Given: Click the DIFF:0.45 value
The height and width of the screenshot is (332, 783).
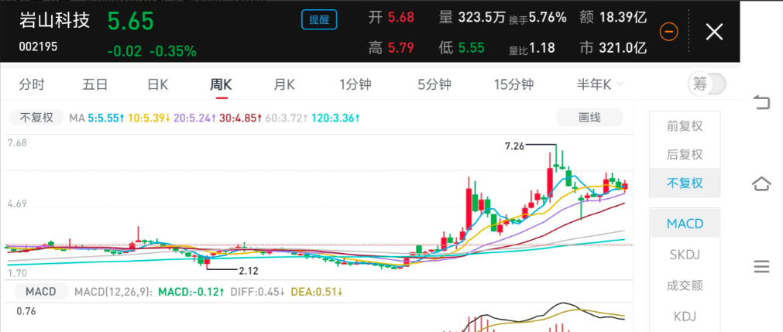Looking at the screenshot, I should [257, 292].
